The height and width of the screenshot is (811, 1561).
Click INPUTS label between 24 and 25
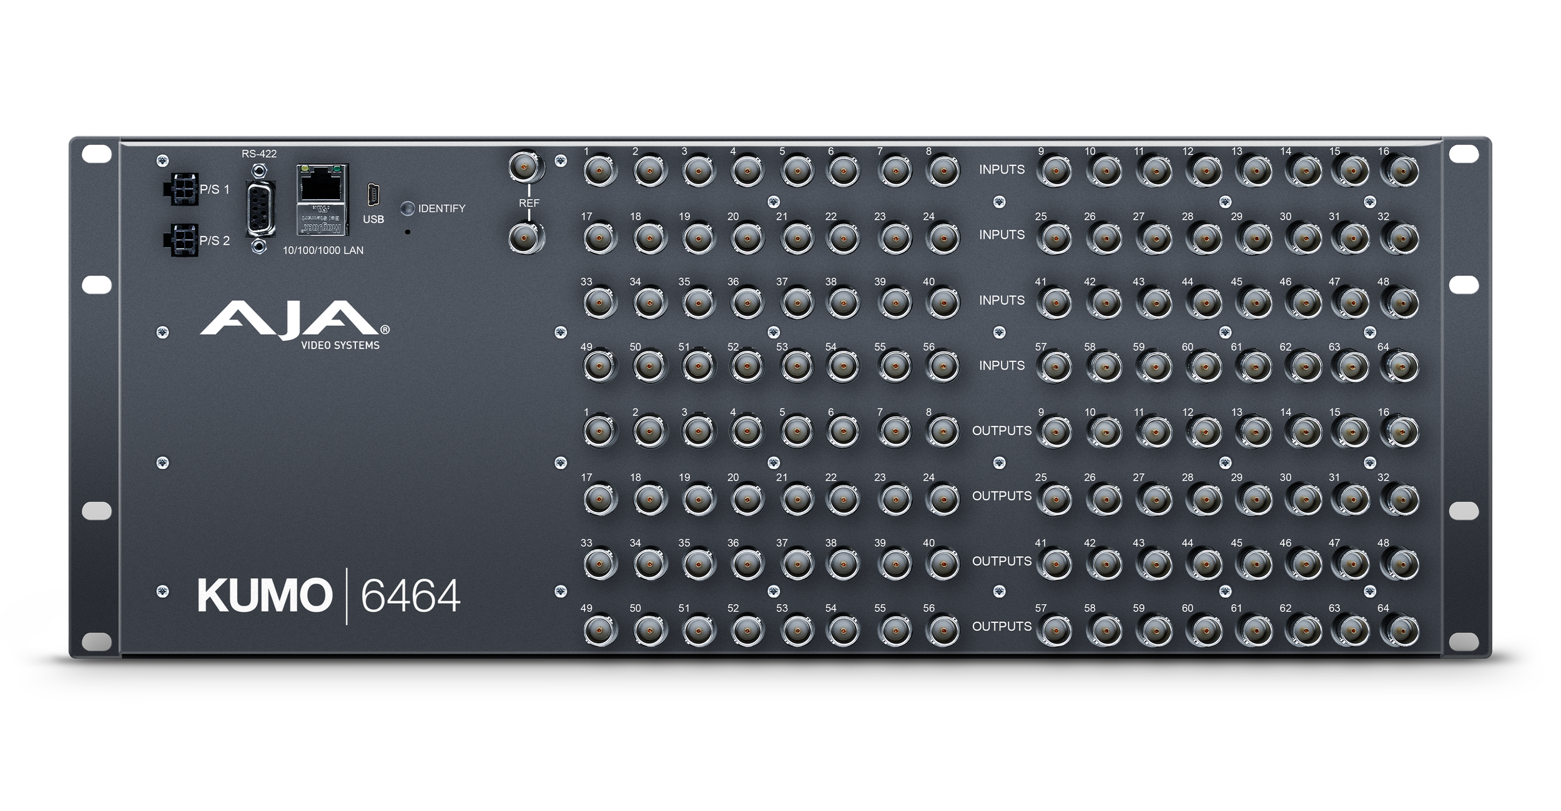(x=1002, y=235)
